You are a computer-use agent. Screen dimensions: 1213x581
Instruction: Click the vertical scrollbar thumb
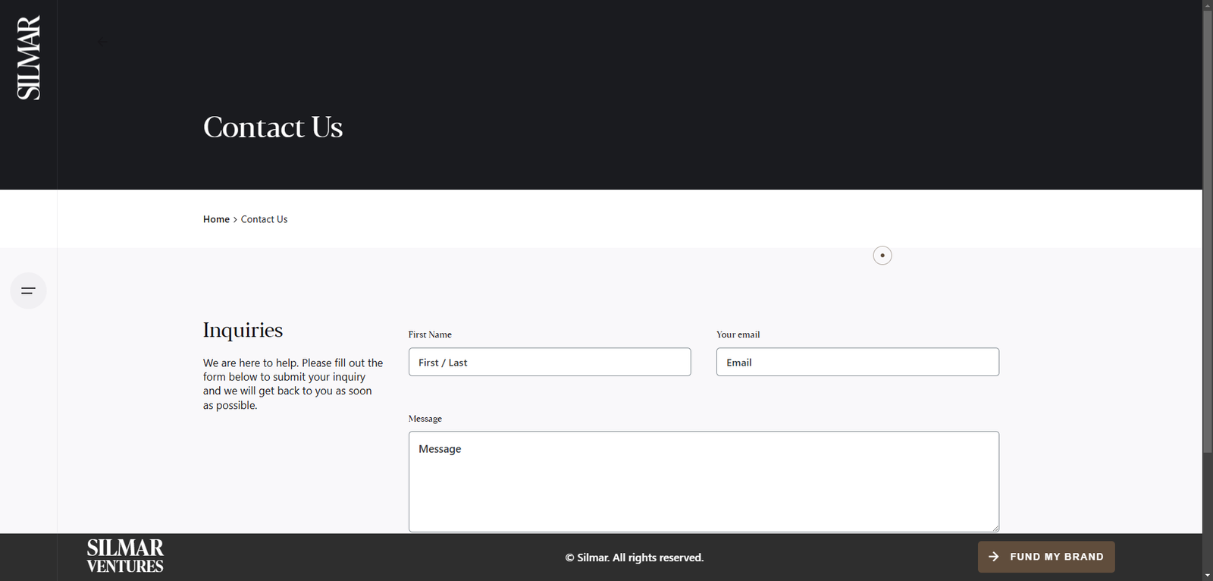[1207, 228]
